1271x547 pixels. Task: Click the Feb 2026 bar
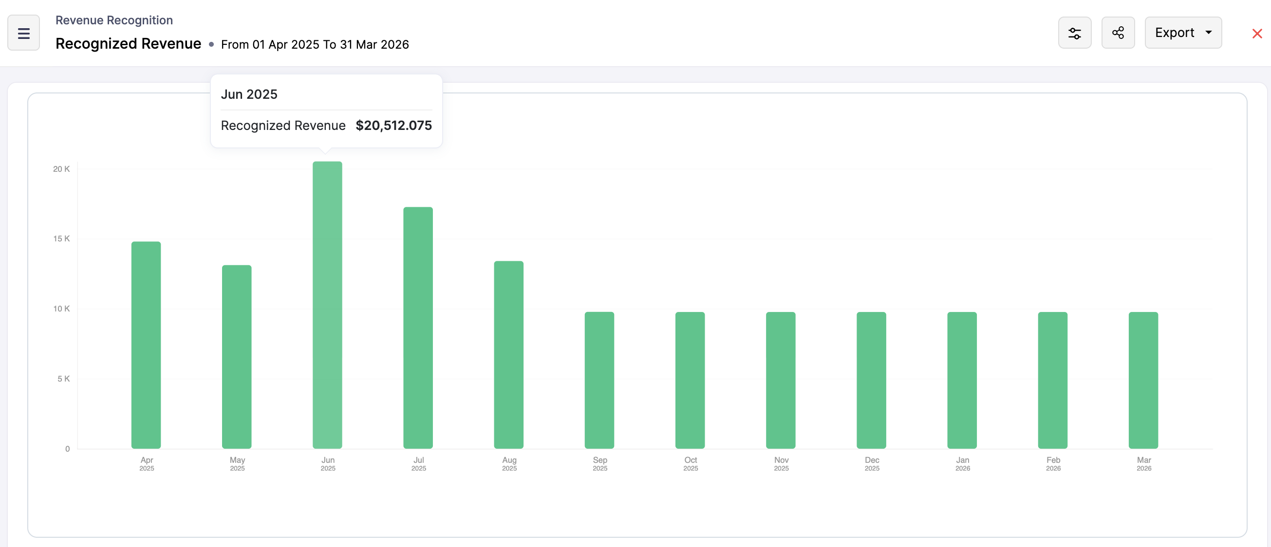pyautogui.click(x=1052, y=380)
